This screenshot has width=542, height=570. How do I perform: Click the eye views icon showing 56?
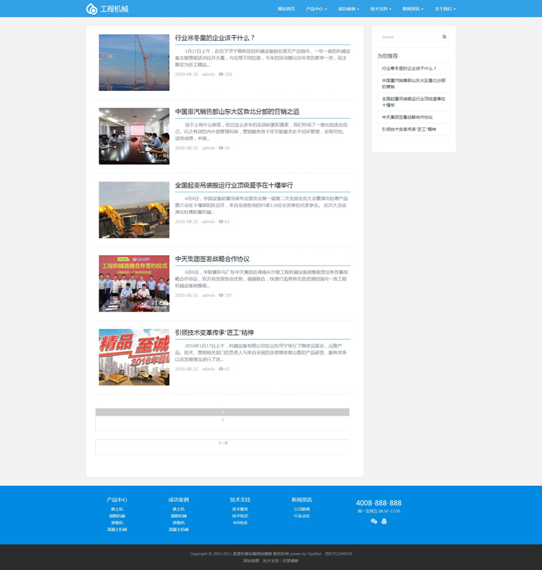221,148
